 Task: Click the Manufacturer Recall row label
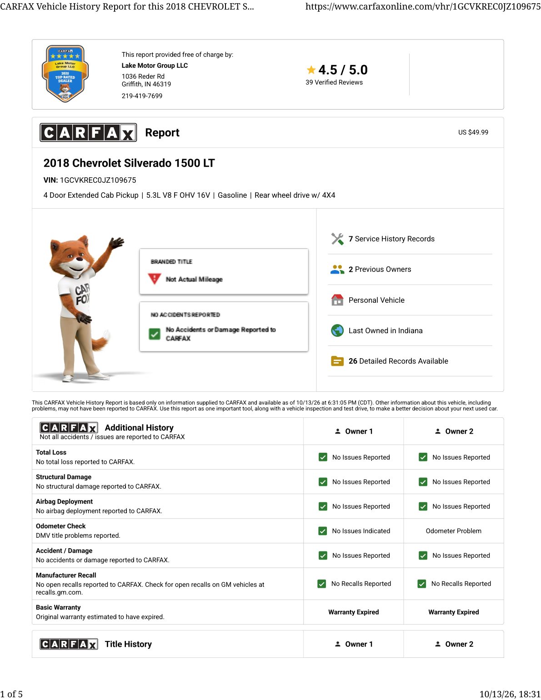66,575
